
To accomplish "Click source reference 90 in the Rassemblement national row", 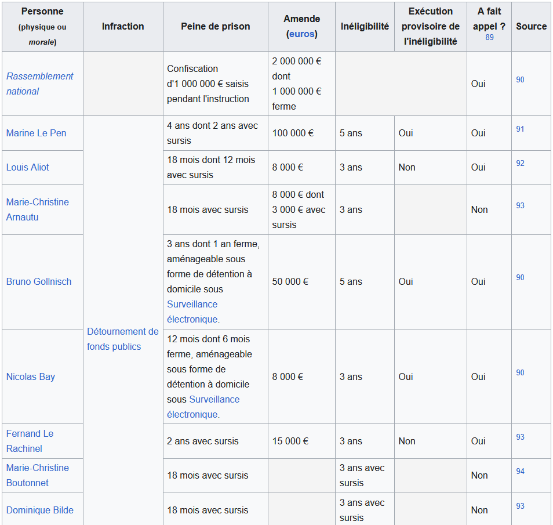I will 520,80.
